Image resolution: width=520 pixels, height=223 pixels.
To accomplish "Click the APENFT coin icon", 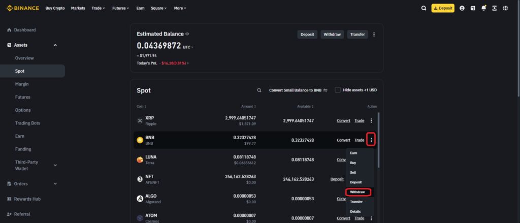I will click(x=140, y=179).
